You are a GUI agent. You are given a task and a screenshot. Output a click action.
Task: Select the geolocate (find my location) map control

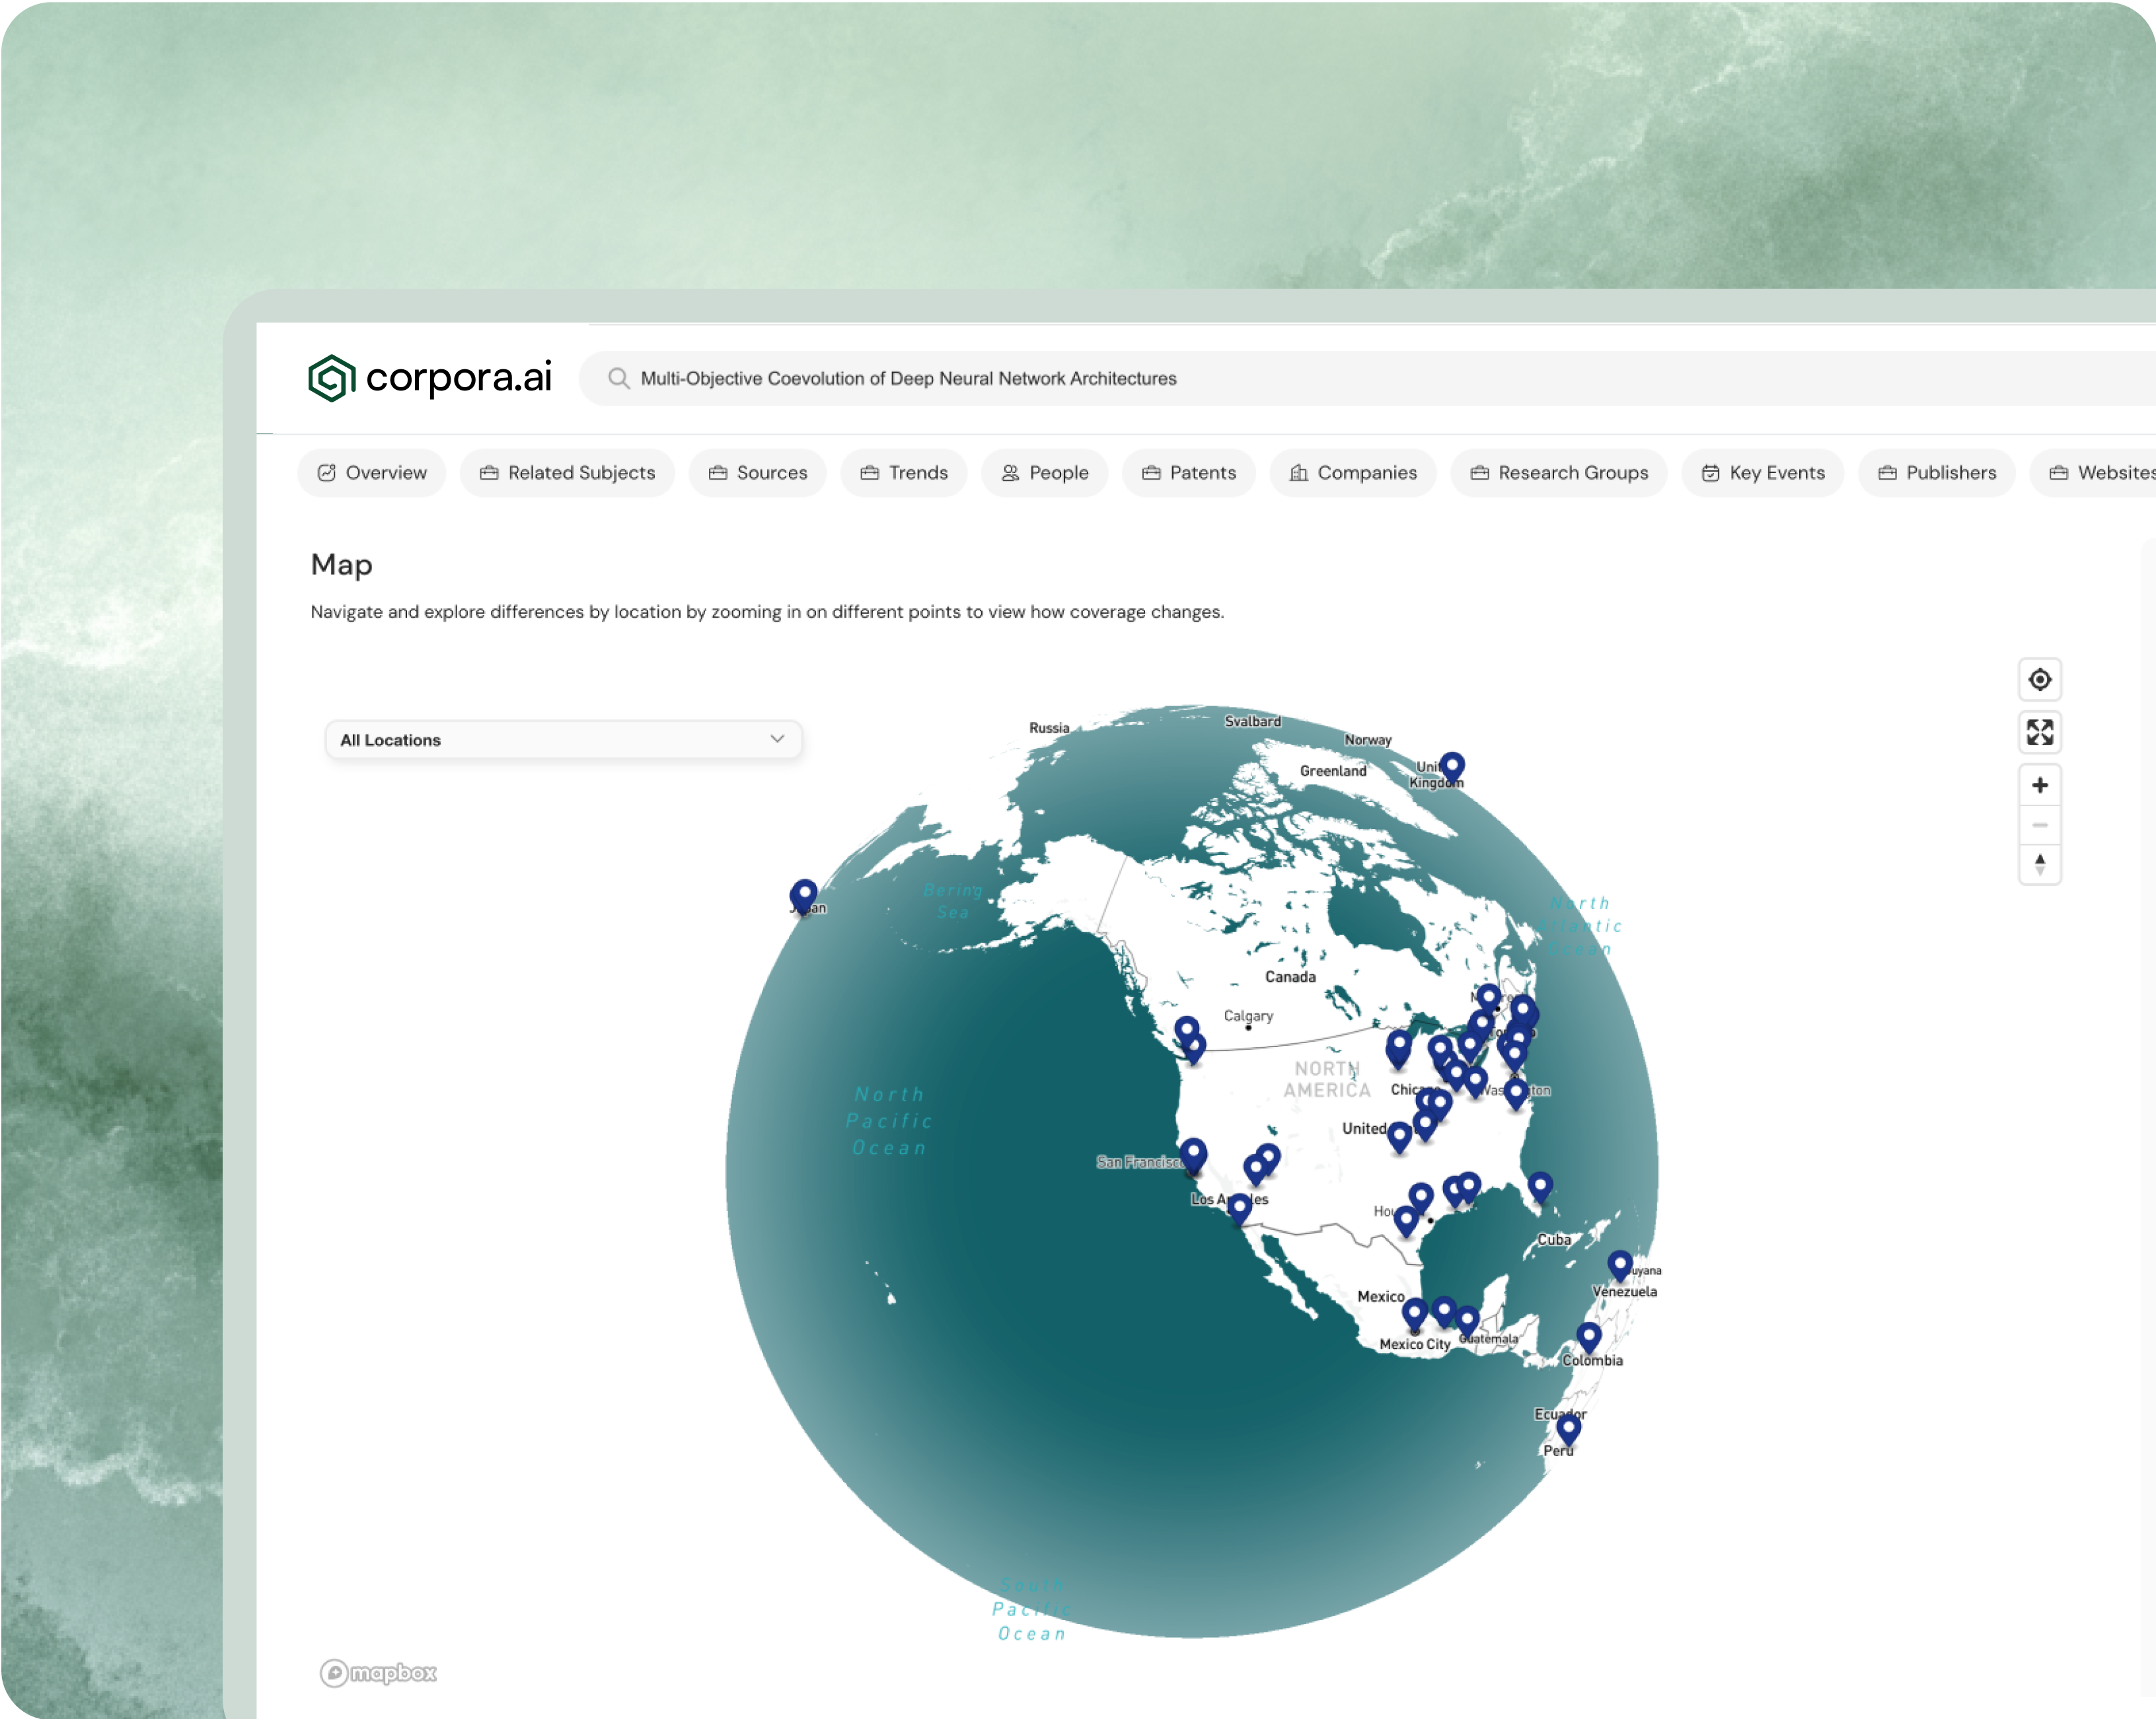point(2040,680)
